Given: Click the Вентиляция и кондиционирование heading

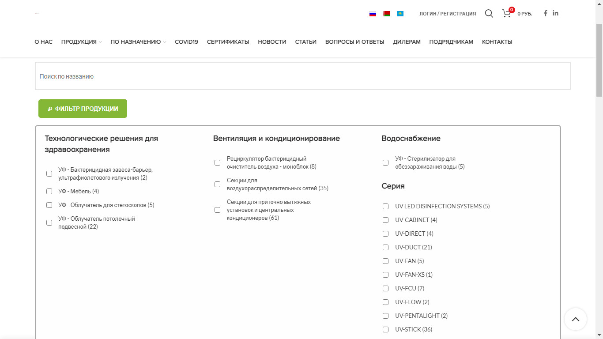Looking at the screenshot, I should click(x=276, y=138).
